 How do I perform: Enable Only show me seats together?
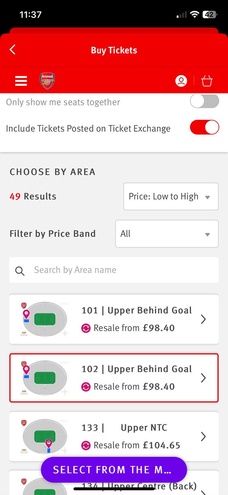205,101
